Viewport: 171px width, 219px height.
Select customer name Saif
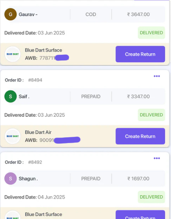tap(24, 96)
